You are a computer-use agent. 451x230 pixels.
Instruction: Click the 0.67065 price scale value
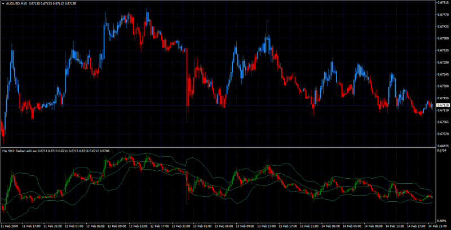(443, 122)
